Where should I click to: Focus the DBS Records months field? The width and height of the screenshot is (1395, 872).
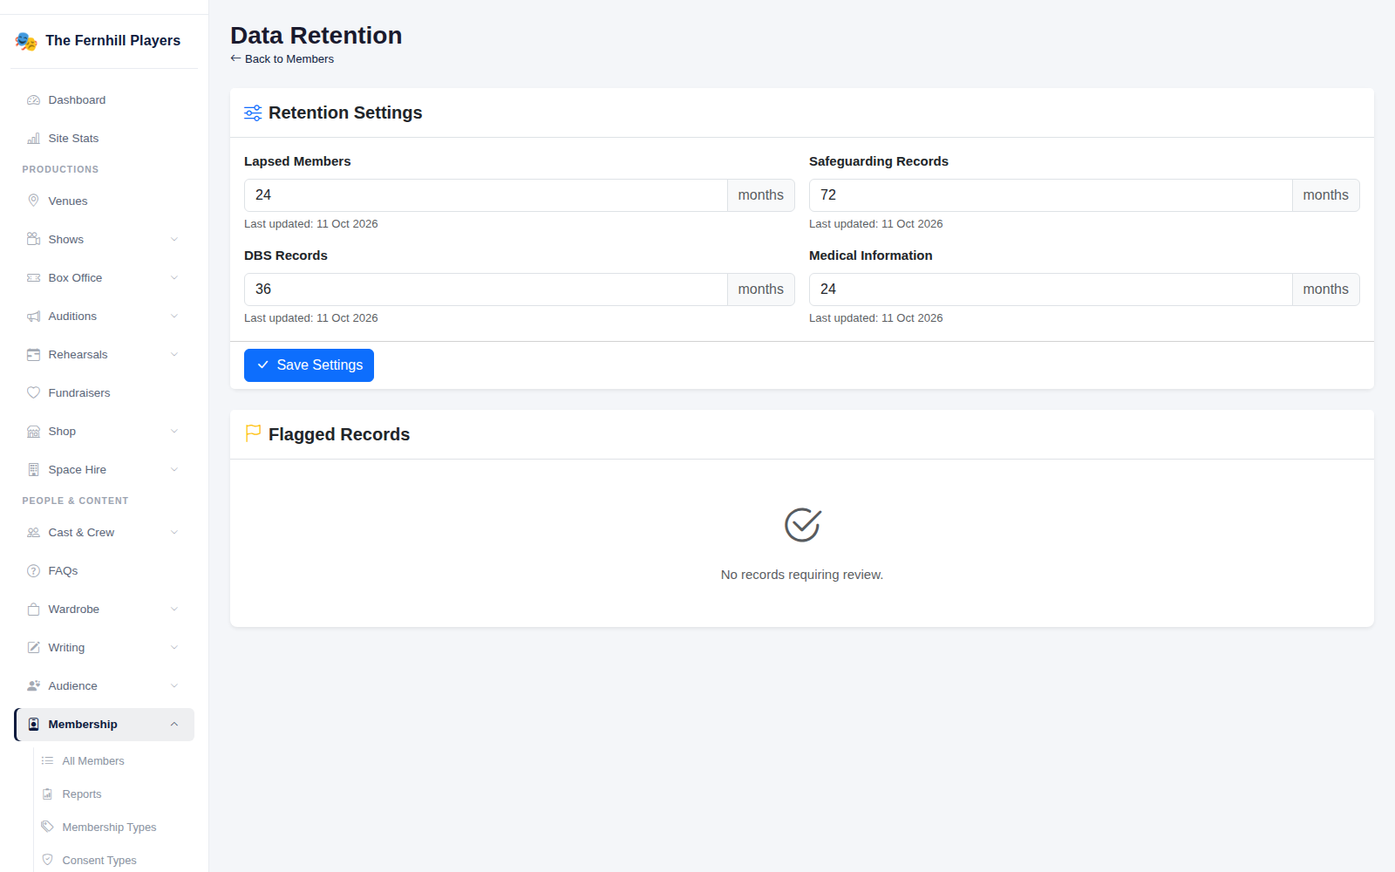486,290
